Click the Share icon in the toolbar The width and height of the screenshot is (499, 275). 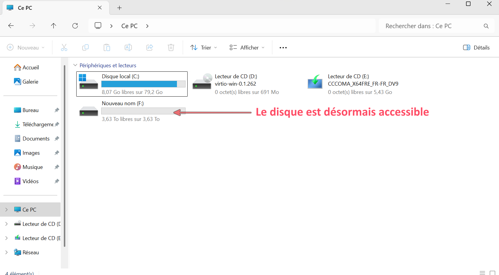tap(150, 47)
